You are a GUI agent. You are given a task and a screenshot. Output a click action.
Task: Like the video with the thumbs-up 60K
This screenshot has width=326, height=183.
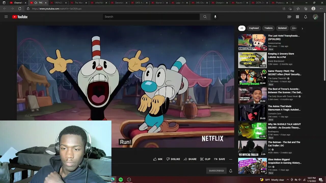coord(158,159)
